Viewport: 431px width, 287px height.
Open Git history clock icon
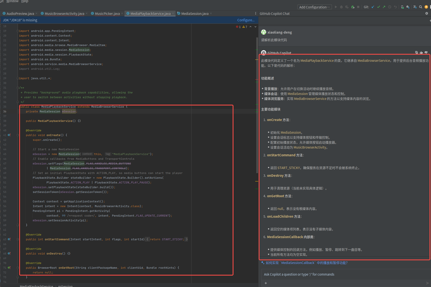click(390, 7)
